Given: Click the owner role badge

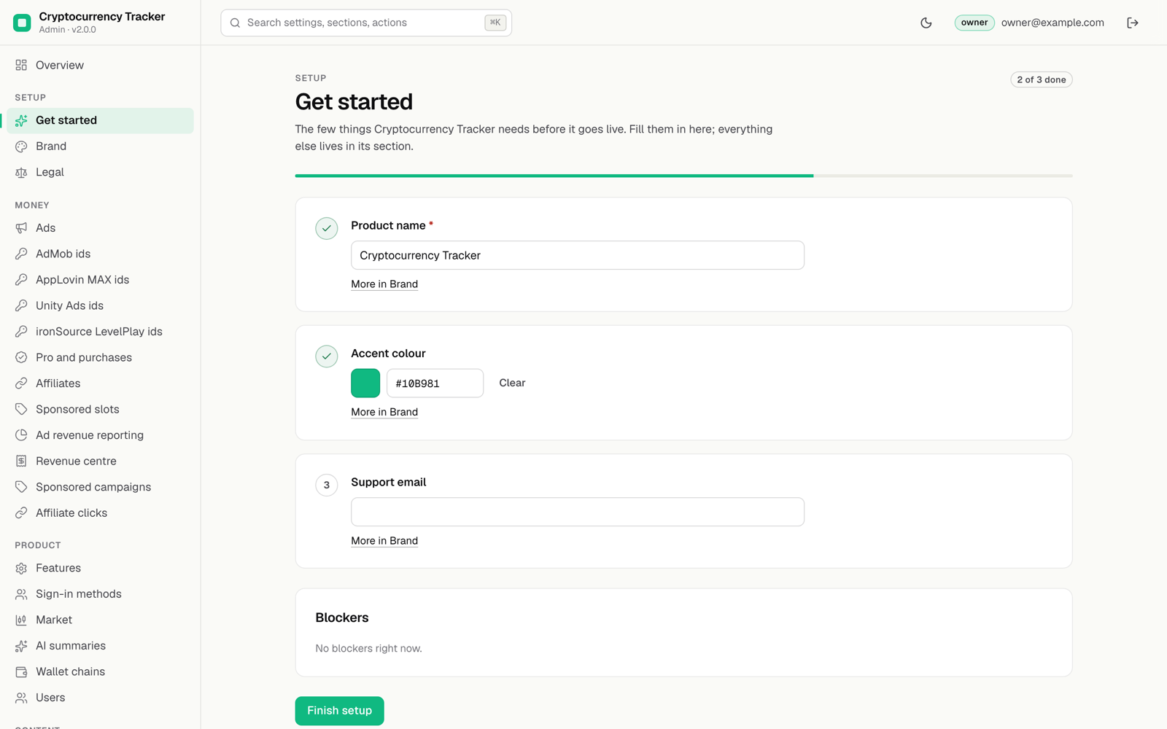Looking at the screenshot, I should (974, 23).
